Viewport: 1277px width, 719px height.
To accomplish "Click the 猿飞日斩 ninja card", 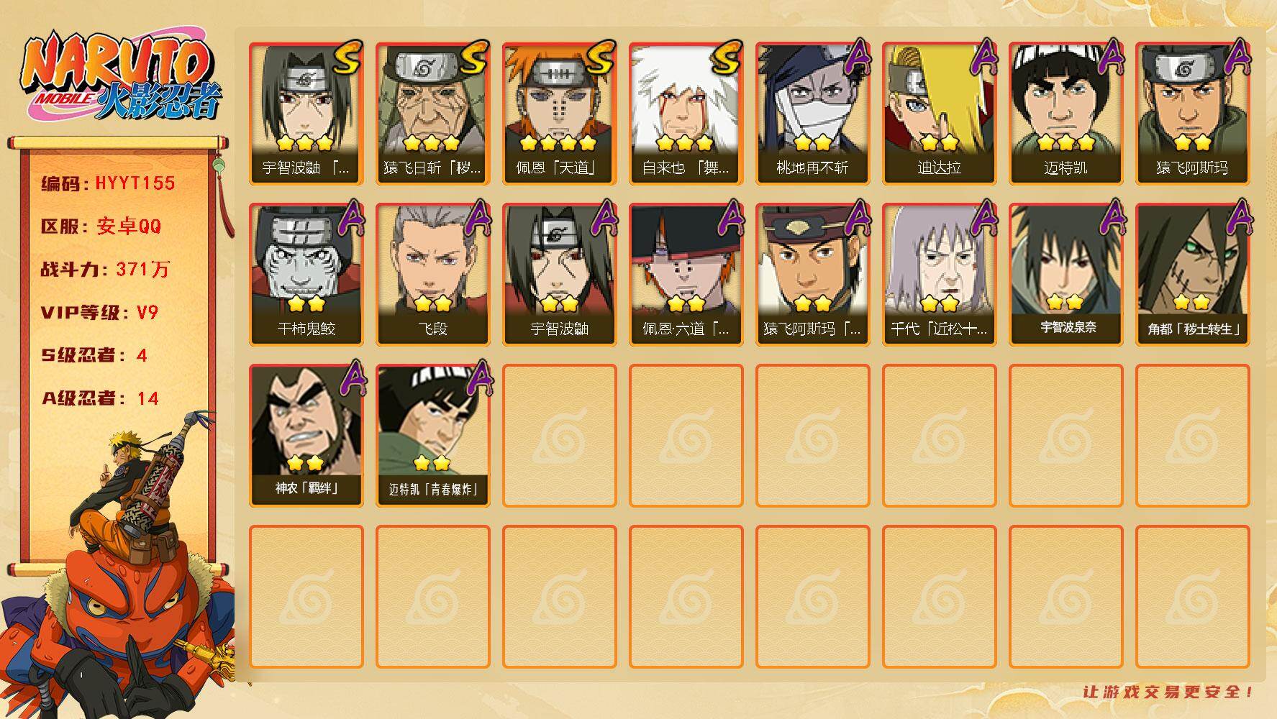I will pyautogui.click(x=432, y=114).
